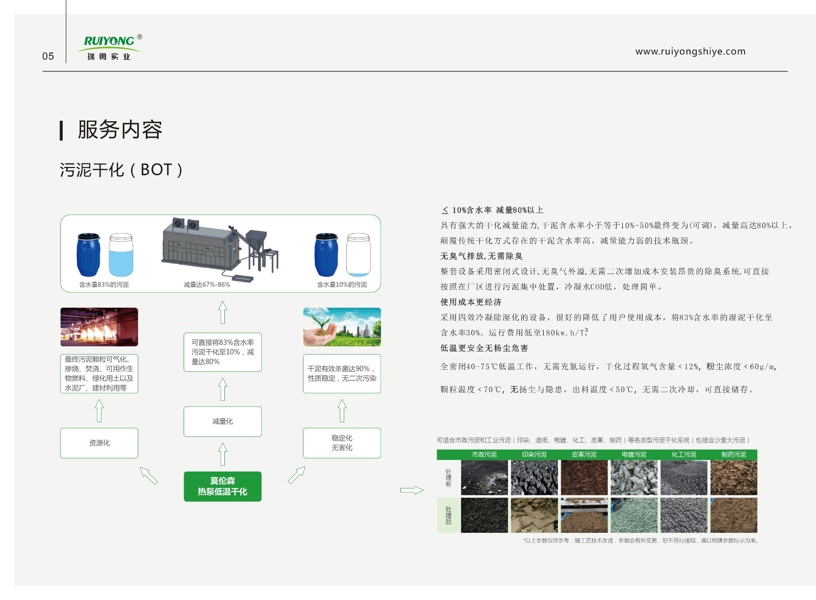The image size is (816, 600).
Task: Click the factory furnace photo
Action: 99,327
